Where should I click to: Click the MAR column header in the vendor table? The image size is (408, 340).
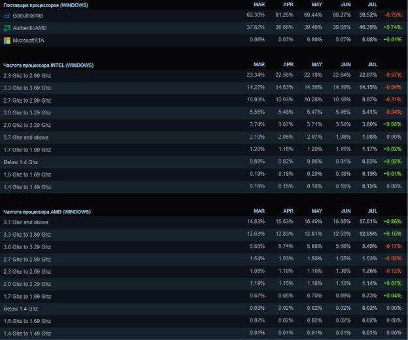click(x=259, y=5)
